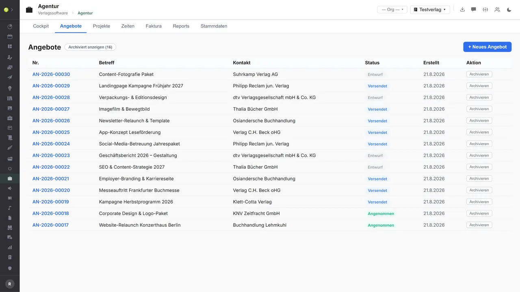Open the feather quill icon in the sidebar
Screen dimensions: 520x292
click(10, 148)
